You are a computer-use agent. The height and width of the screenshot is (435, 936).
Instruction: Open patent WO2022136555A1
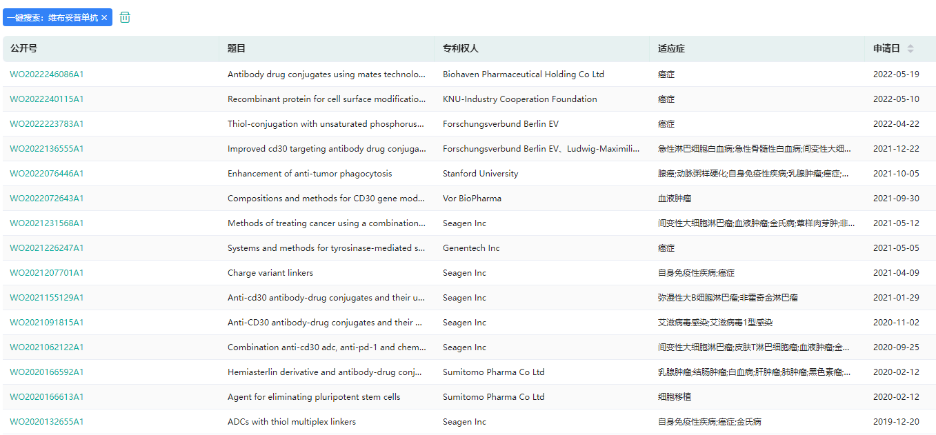(47, 149)
